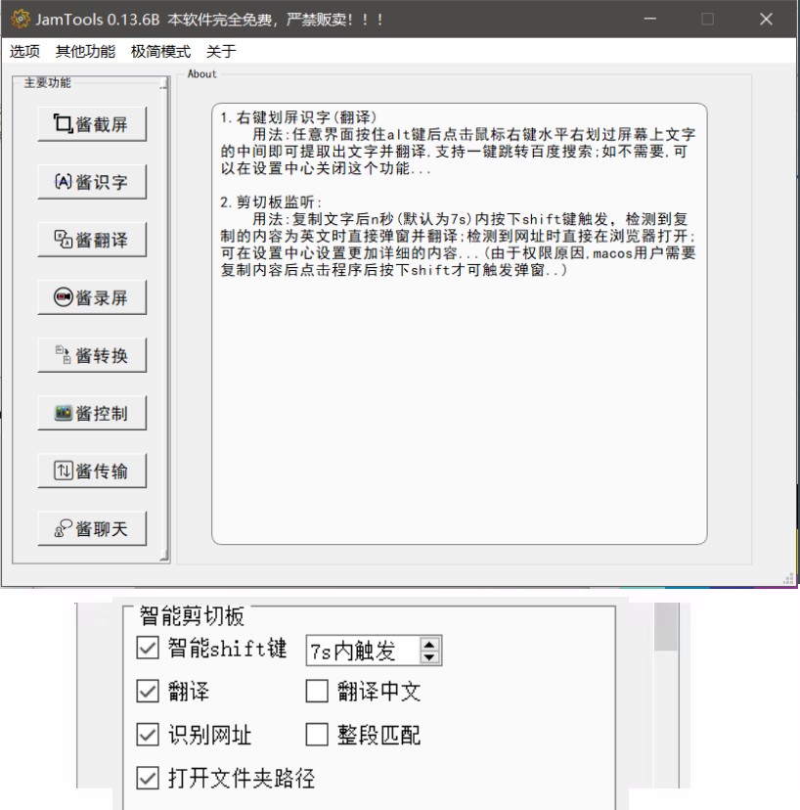Open the 酱聊天 chat function

point(92,529)
